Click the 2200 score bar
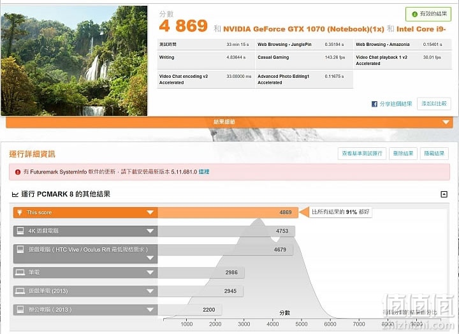 [189, 310]
